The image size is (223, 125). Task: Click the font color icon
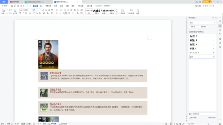[x=48, y=13]
